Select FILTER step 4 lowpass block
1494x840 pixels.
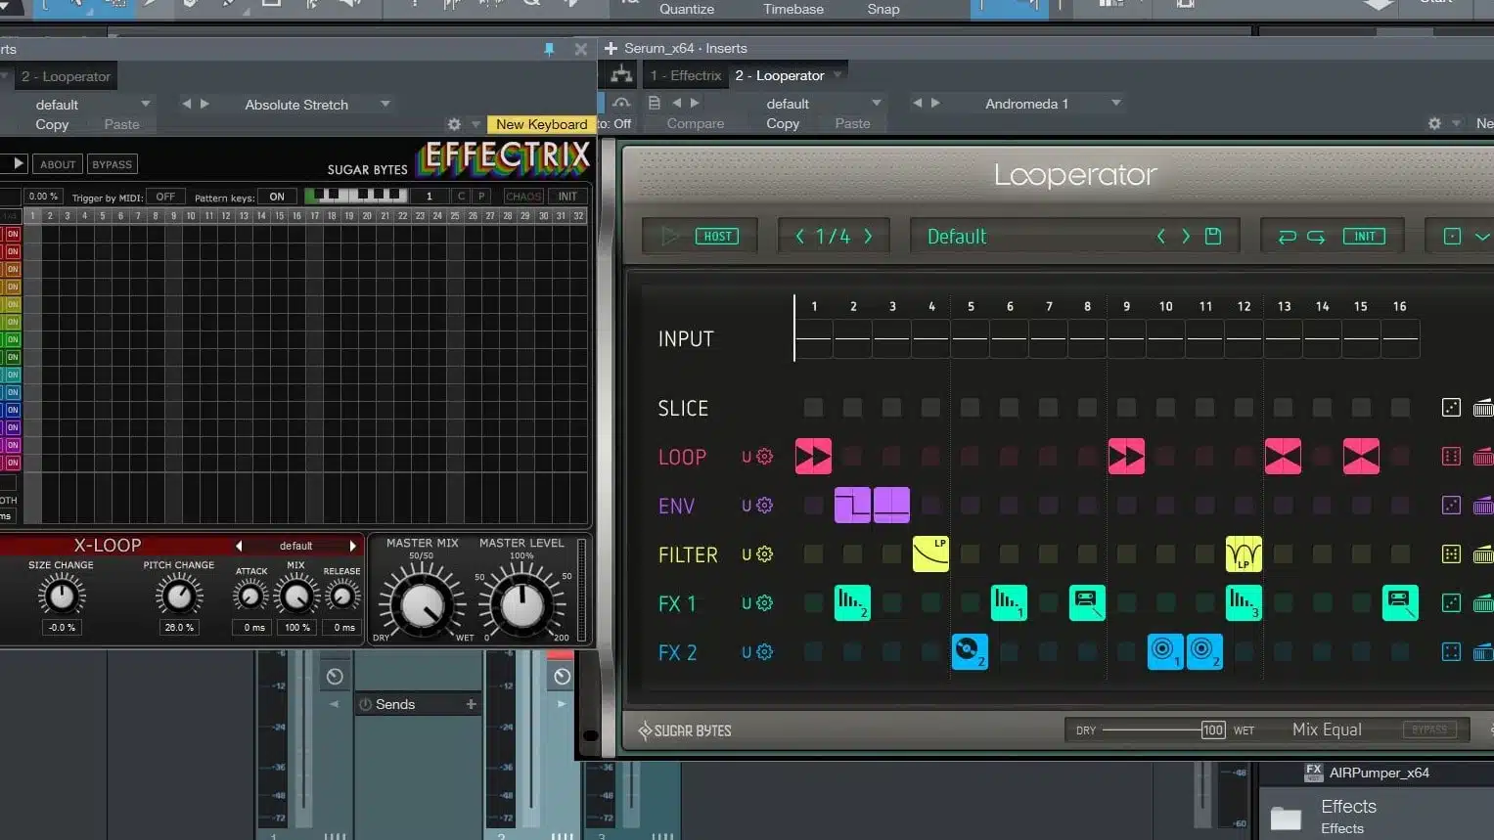[x=930, y=554]
